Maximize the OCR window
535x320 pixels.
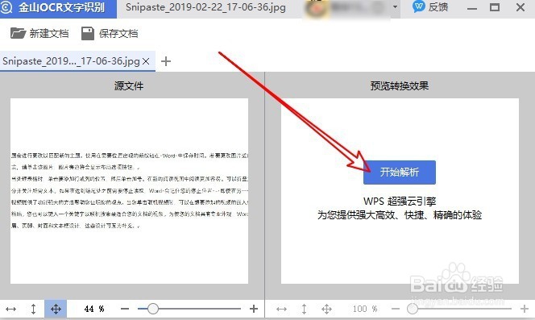click(x=495, y=7)
